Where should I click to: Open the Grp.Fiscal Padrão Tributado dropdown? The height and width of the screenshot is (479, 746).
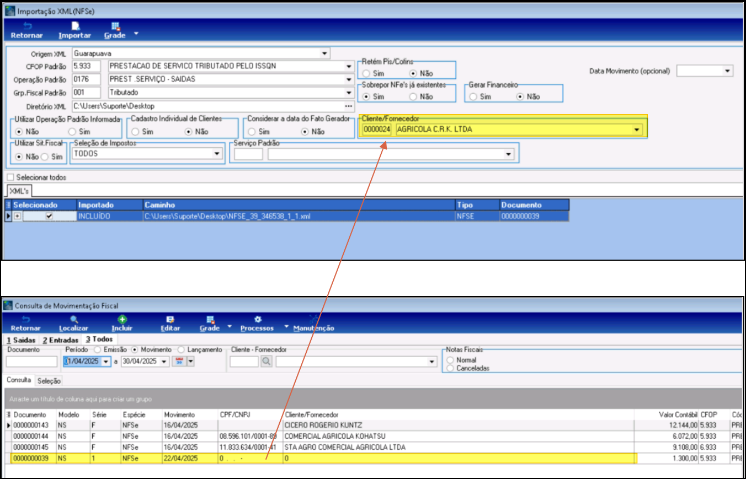348,93
